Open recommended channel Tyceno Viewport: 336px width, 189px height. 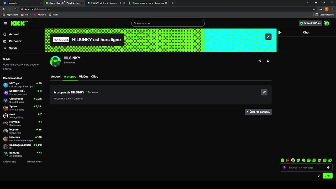22,108
